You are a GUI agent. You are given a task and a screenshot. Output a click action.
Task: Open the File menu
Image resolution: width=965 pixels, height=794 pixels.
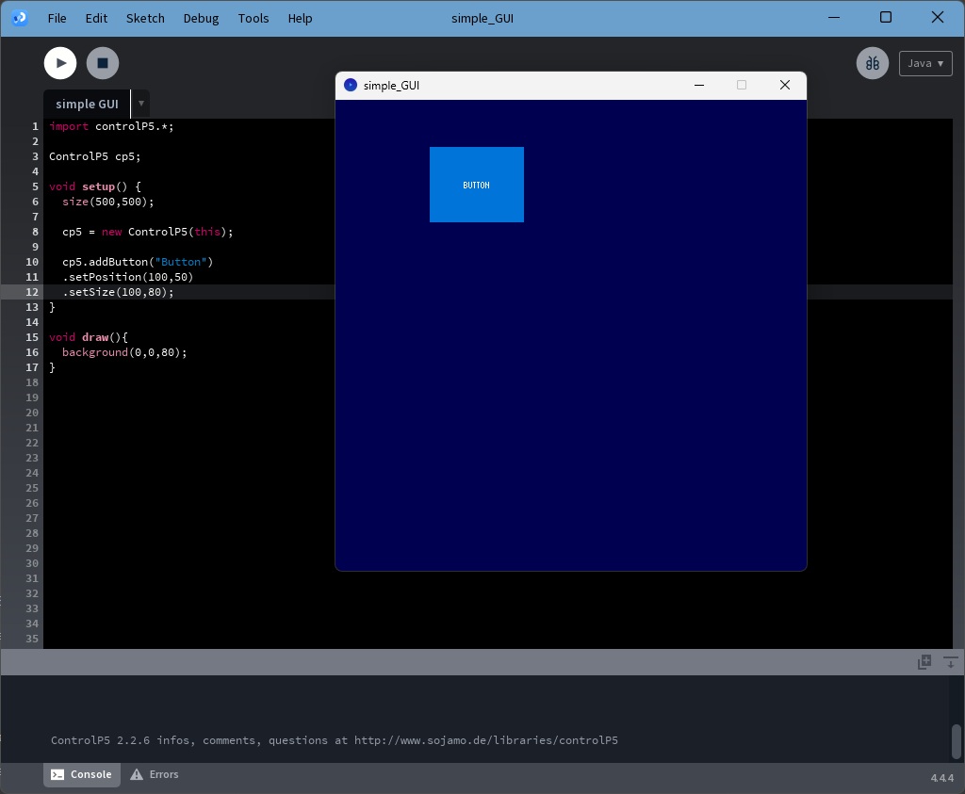pyautogui.click(x=57, y=19)
